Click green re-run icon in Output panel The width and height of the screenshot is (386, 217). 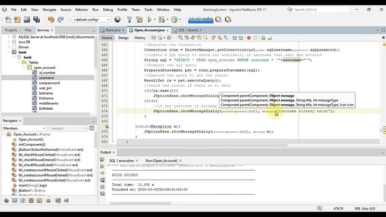pyautogui.click(x=103, y=160)
